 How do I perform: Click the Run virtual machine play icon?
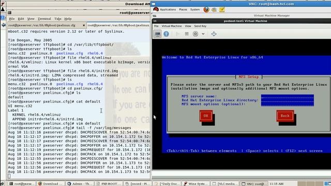point(177,34)
